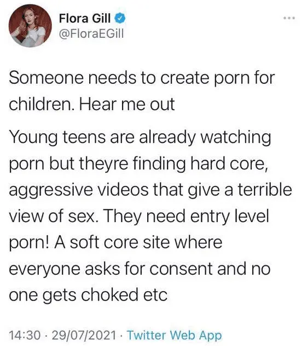
Task: Click the 29/07/2021 date
Action: (84, 336)
